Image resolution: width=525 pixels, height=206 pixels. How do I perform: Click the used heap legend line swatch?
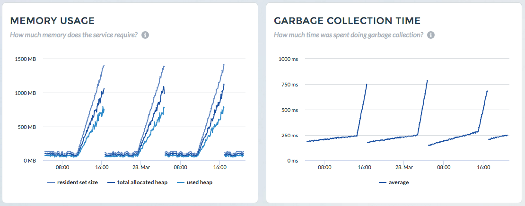pyautogui.click(x=182, y=182)
